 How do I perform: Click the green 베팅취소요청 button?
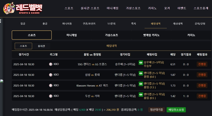[x=176, y=110]
